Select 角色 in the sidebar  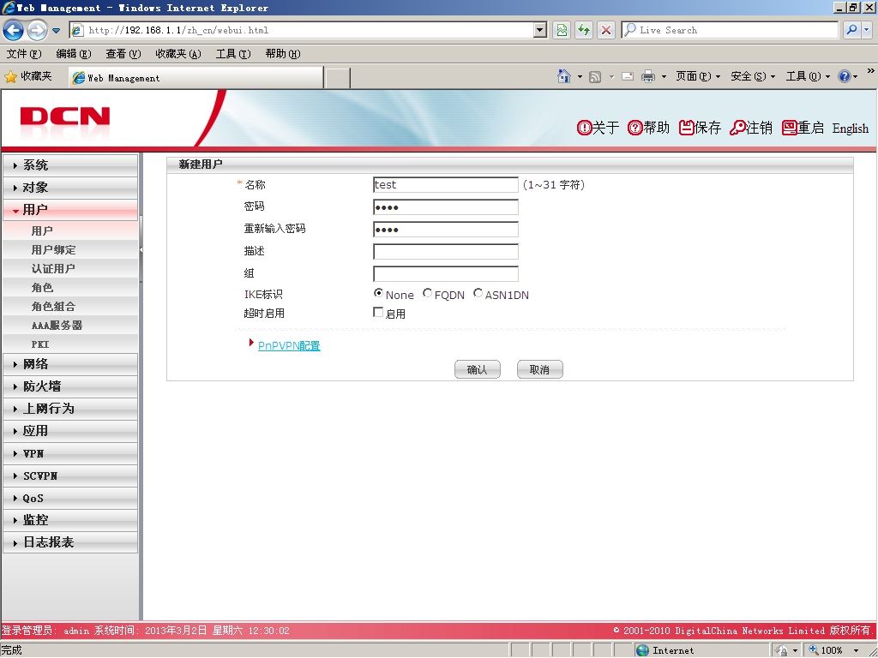pyautogui.click(x=43, y=288)
